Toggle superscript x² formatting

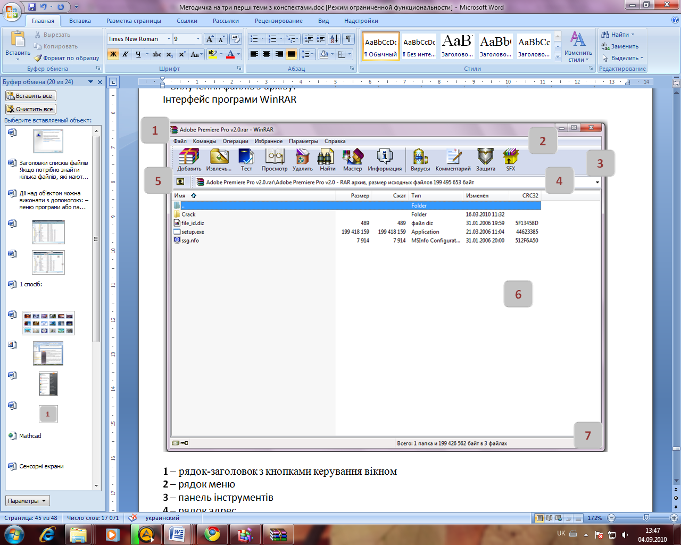(182, 54)
